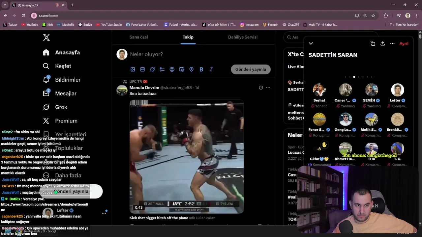Open the more options menu on Manulu Devrim's post
The image size is (422, 237).
click(x=268, y=88)
